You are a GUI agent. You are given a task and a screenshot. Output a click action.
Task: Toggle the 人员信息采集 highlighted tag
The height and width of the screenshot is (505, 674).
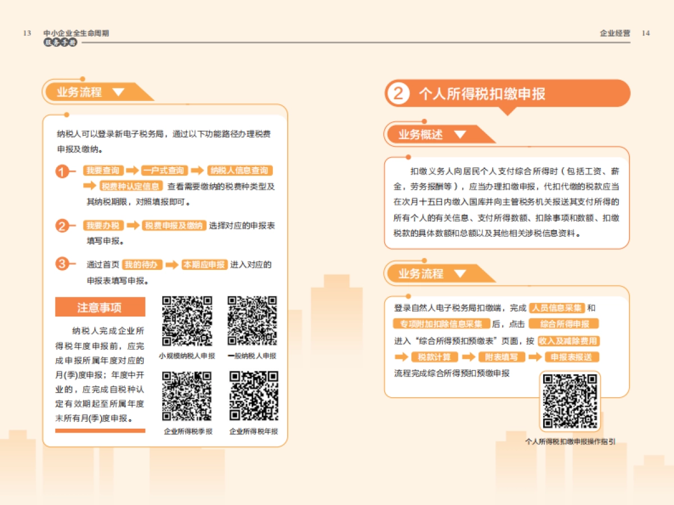(x=558, y=307)
